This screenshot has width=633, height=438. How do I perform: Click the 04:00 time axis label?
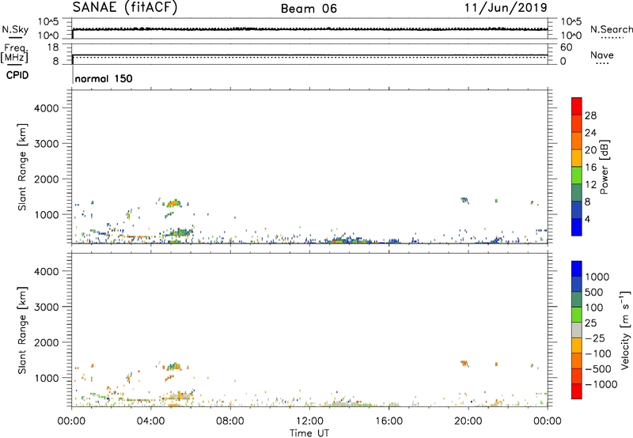point(150,421)
